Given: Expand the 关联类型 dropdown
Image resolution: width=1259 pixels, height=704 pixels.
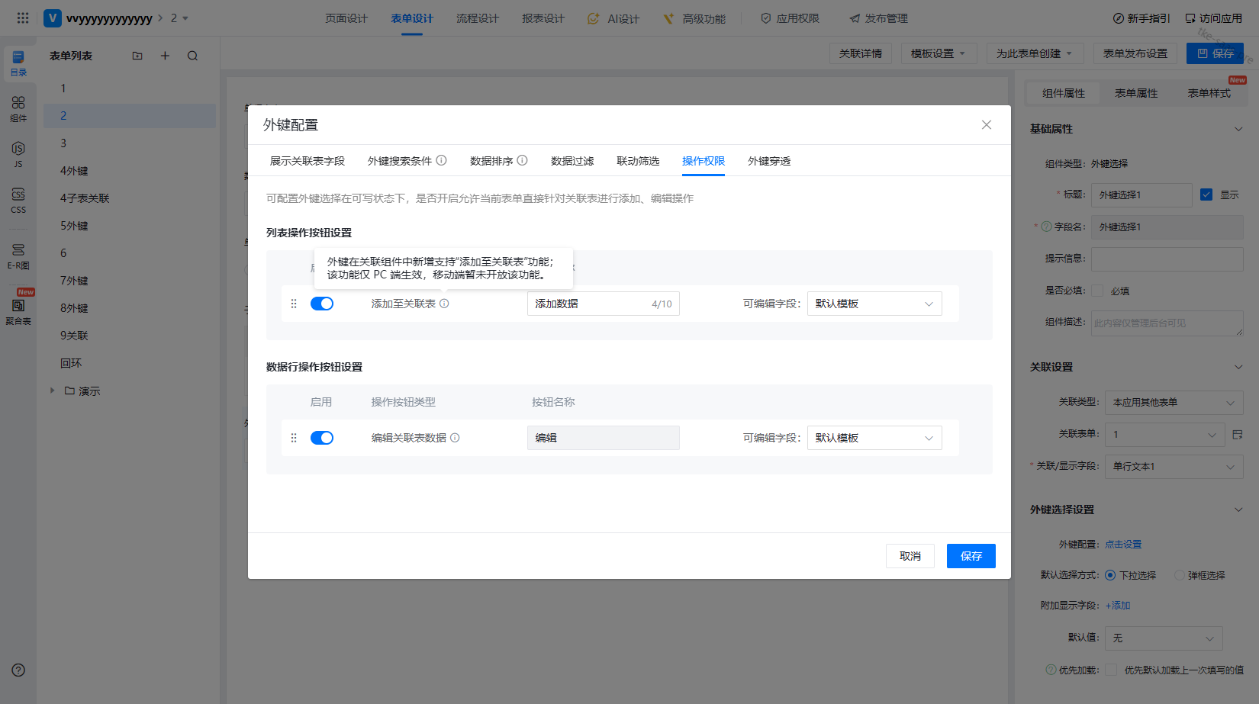Looking at the screenshot, I should [x=1173, y=403].
